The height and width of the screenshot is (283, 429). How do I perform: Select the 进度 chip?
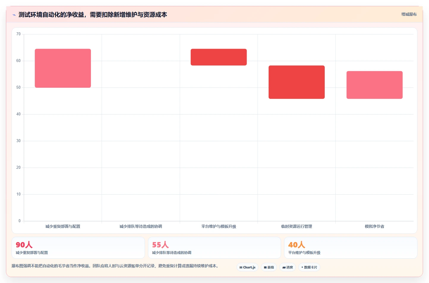click(x=288, y=267)
